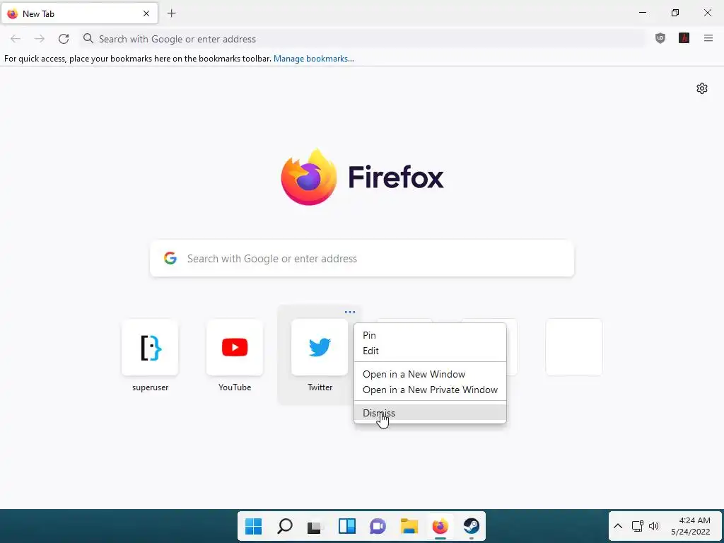Restore down the Firefox window
724x543 pixels.
coord(675,13)
